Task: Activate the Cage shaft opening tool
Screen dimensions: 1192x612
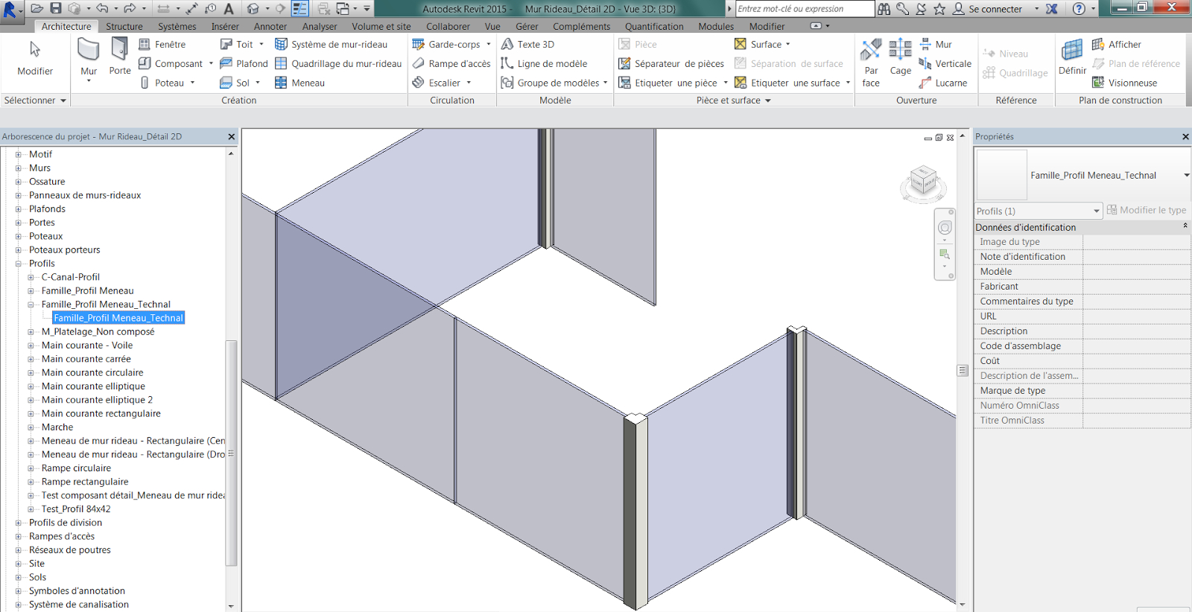Action: click(900, 57)
